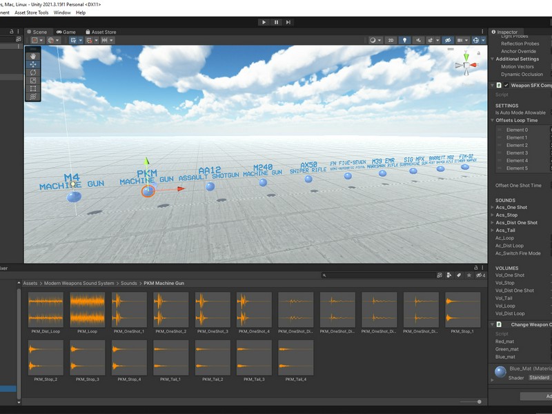This screenshot has width=552, height=414.
Task: Select the Rotate tool
Action: [33, 72]
